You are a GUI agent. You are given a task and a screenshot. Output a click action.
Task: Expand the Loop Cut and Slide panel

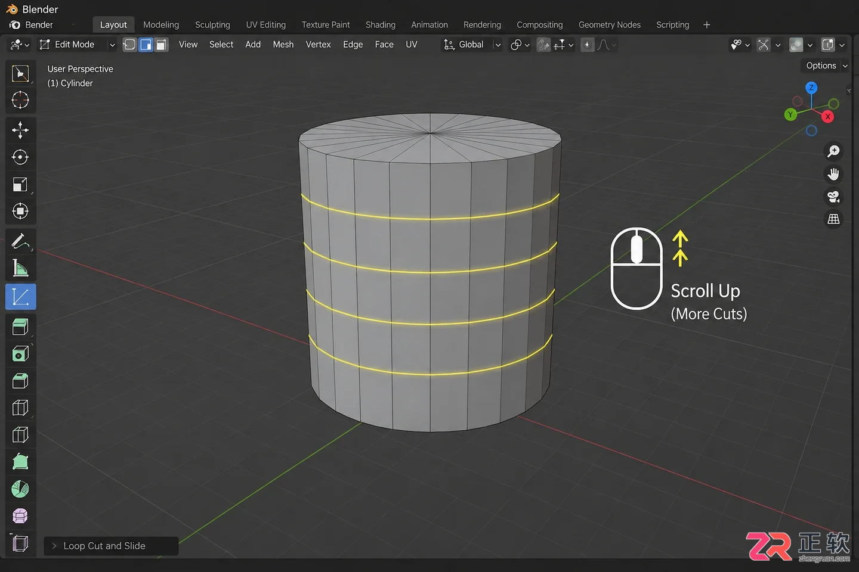111,546
